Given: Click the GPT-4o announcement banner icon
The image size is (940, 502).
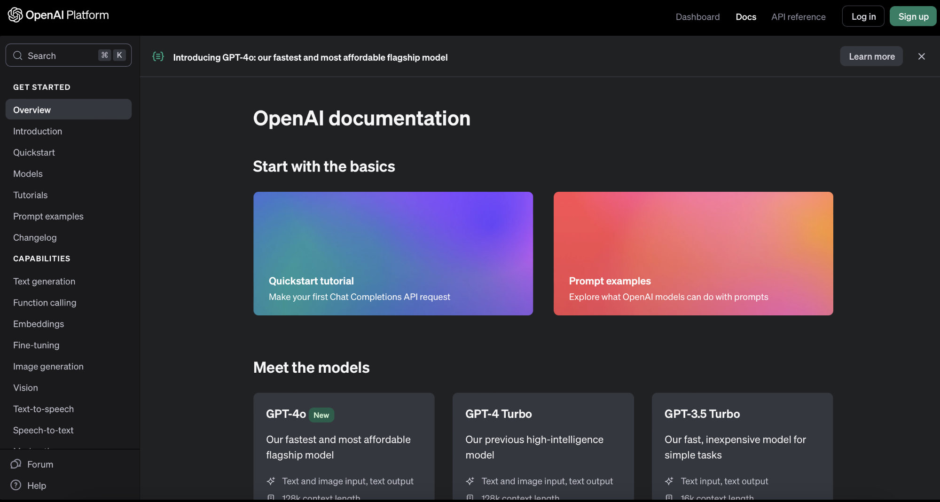Looking at the screenshot, I should click(158, 57).
